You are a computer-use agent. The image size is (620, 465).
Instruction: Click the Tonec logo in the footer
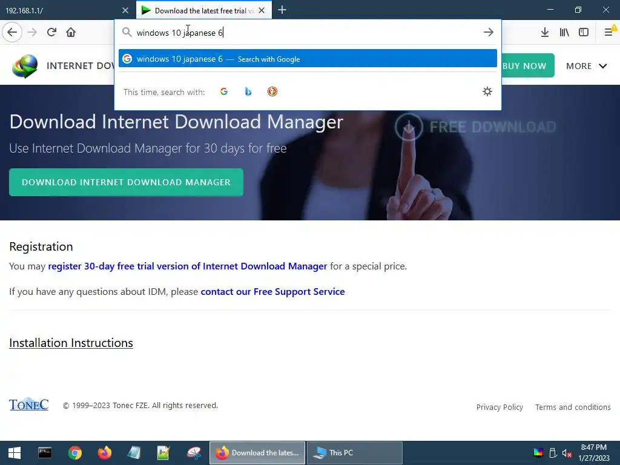29,404
